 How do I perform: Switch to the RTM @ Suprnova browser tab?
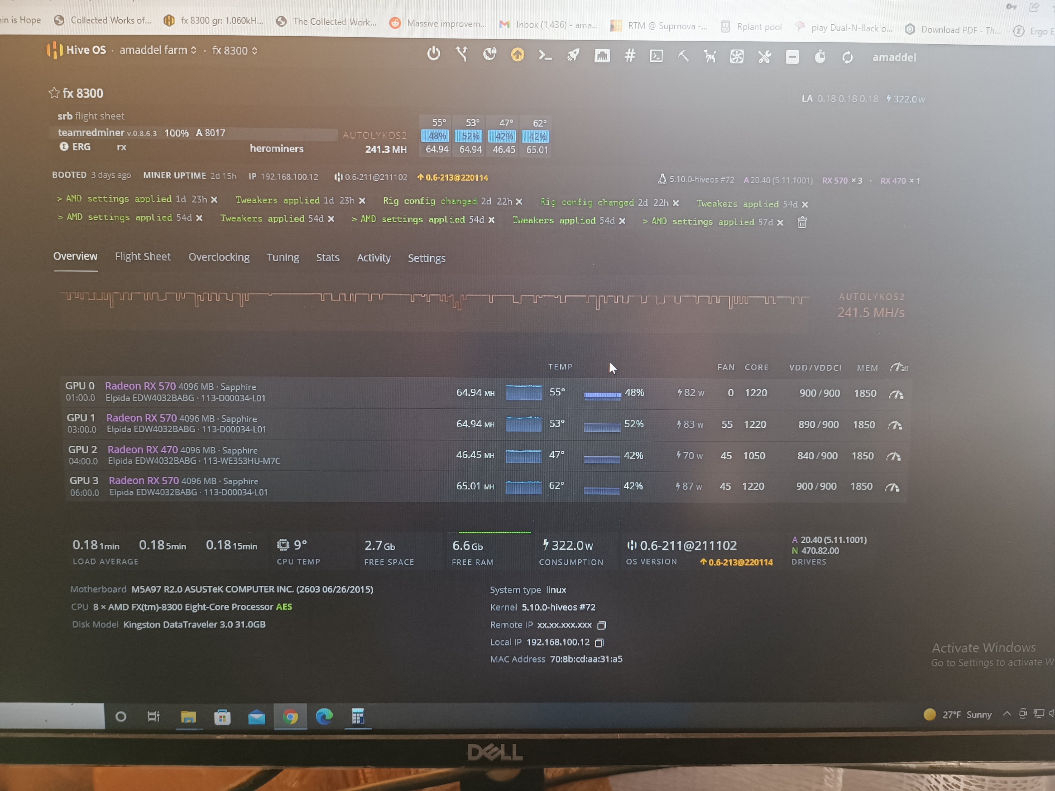659,26
